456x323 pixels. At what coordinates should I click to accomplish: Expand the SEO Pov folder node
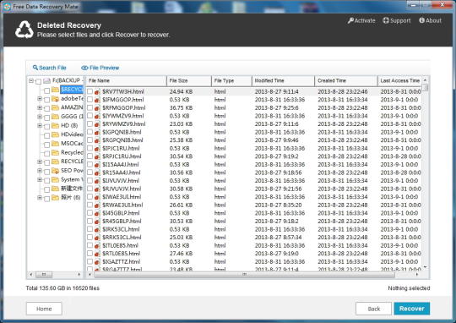tap(40, 171)
